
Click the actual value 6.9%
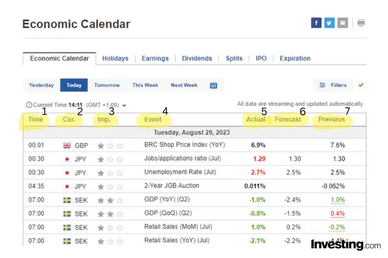click(258, 145)
